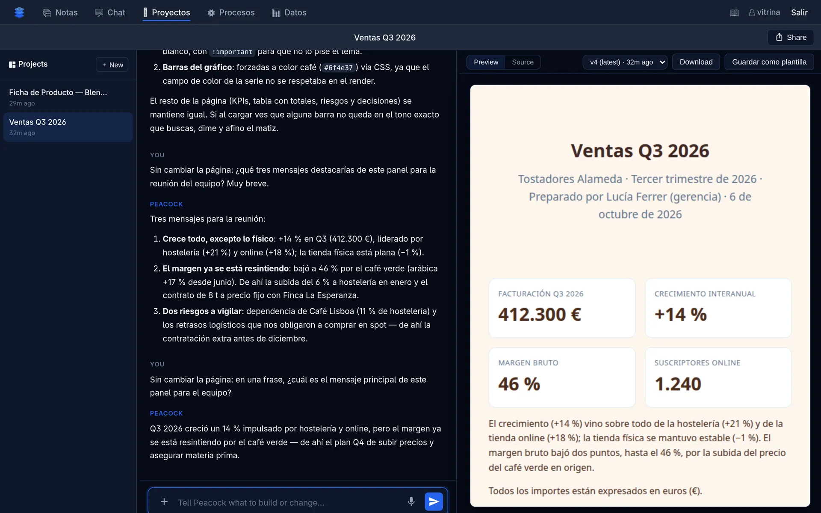Click the app logo icon
Viewport: 821px width, 513px height.
point(19,12)
